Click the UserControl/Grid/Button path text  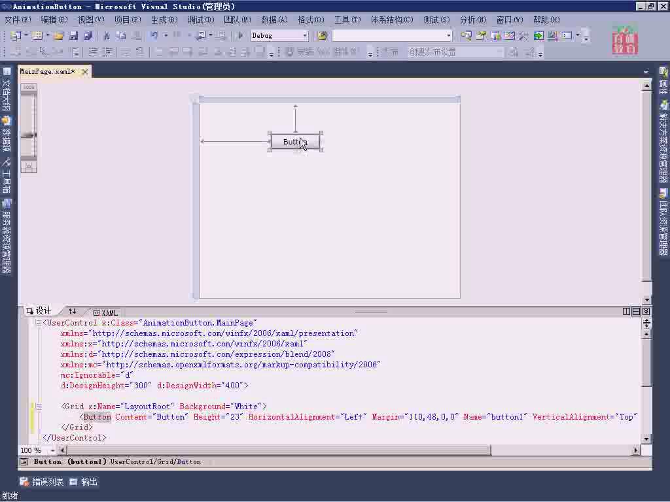(156, 462)
